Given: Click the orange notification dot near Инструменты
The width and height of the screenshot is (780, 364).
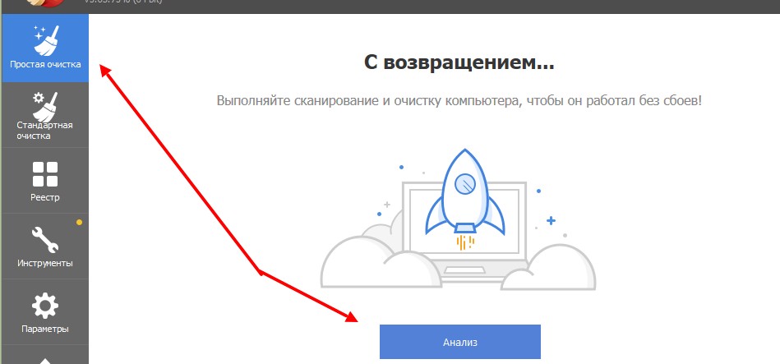Looking at the screenshot, I should pyautogui.click(x=79, y=223).
